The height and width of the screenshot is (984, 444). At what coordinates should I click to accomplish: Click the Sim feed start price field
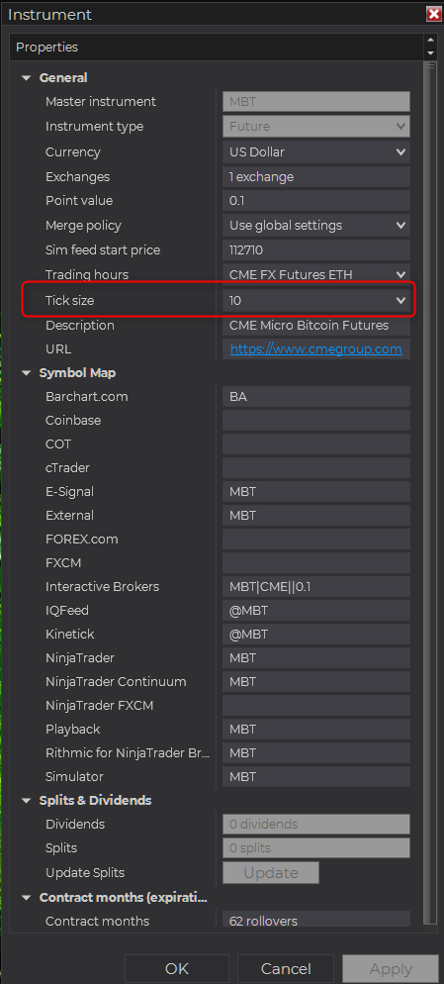pos(316,249)
